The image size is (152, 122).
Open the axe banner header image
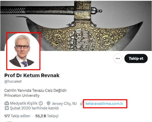pos(76,26)
